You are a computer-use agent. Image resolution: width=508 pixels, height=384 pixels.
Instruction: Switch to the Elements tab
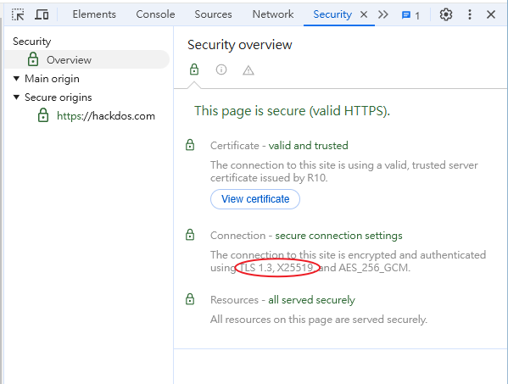[x=94, y=14]
